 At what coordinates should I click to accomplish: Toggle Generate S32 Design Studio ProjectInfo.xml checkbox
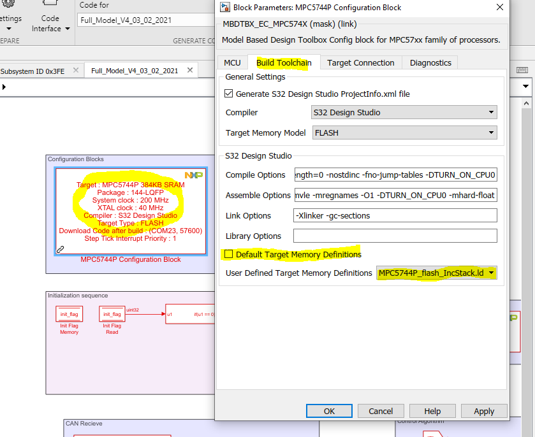pos(229,94)
